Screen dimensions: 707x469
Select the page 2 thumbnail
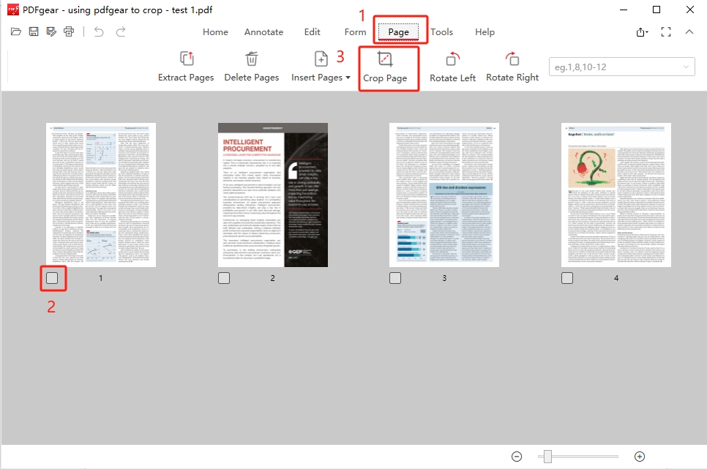(272, 195)
